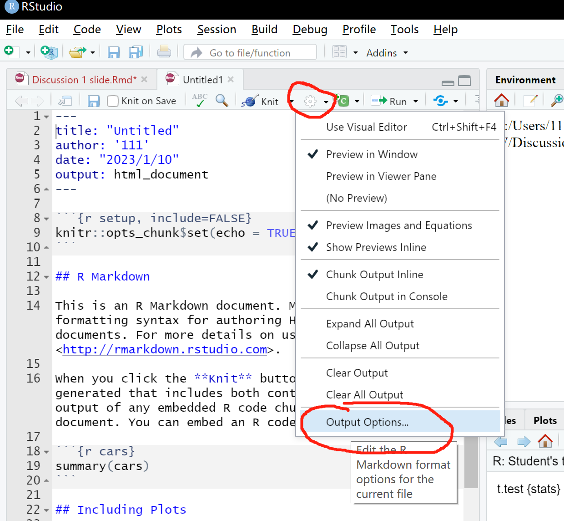
Task: Click the workspace panes grid icon
Action: (x=340, y=52)
